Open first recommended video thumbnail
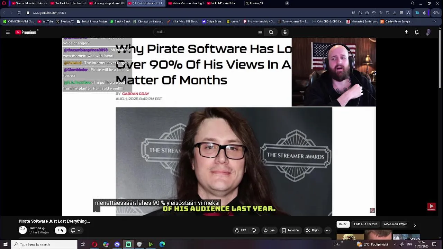Screen dimensions: 443x249 click(378, 235)
